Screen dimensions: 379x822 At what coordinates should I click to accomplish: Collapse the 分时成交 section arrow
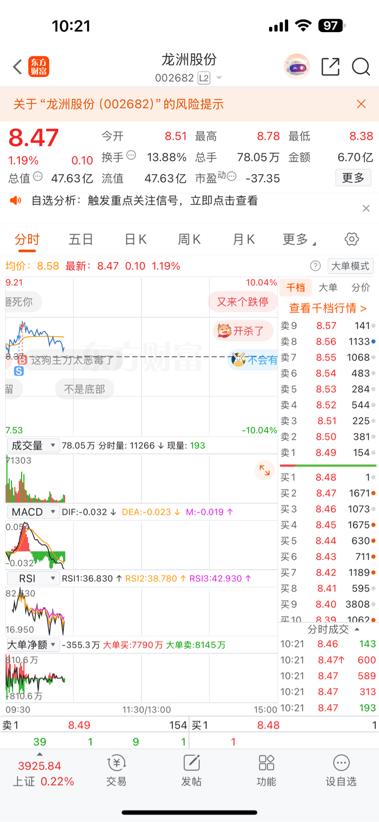(357, 629)
